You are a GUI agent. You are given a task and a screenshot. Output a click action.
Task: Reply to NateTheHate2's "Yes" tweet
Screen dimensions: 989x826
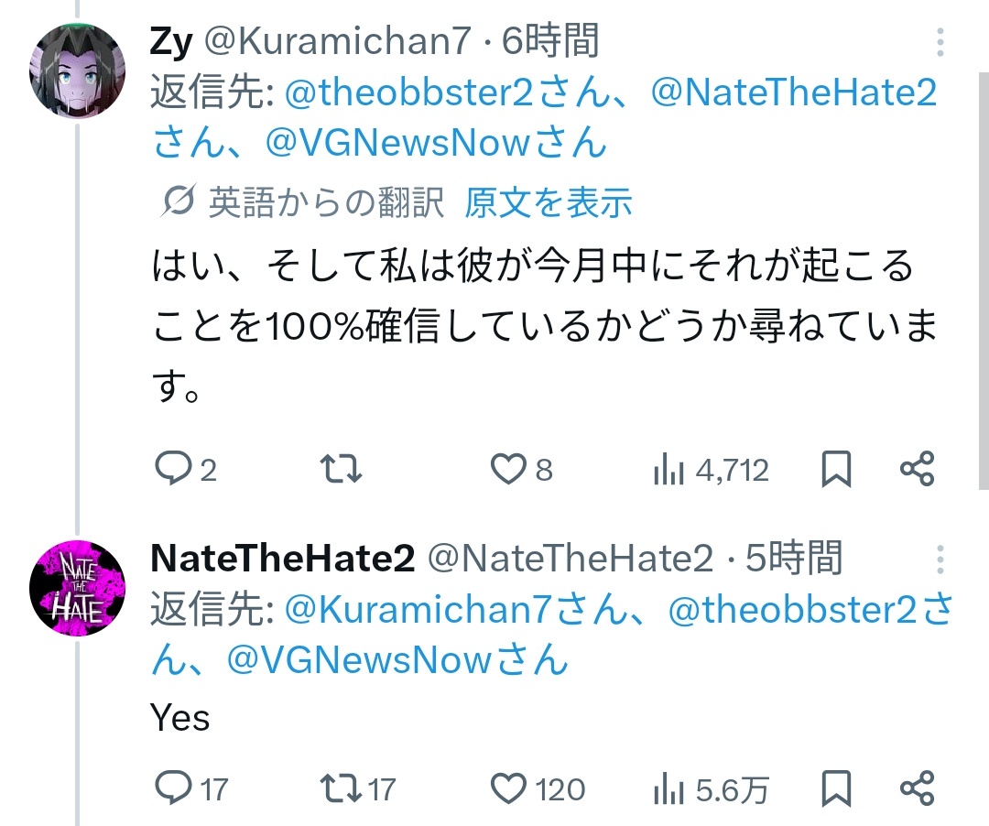[x=171, y=788]
